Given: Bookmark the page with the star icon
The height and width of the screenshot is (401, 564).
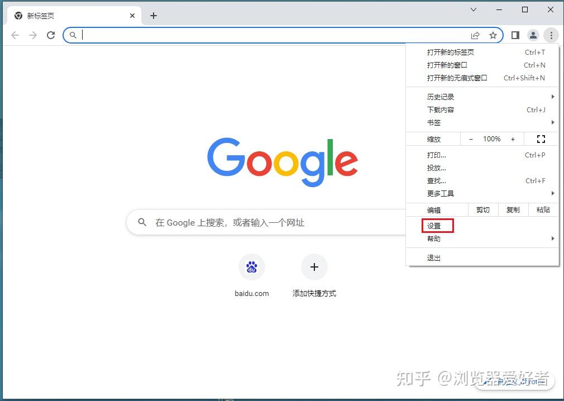Looking at the screenshot, I should pyautogui.click(x=494, y=35).
